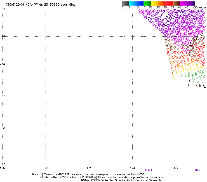The height and width of the screenshot is (182, 207).
Task: Click the magenta-purple 40-50 knots color segment
Action: [x=187, y=3]
